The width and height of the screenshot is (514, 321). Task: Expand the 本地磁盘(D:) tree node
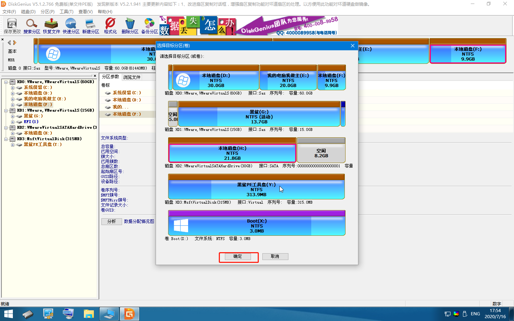12,93
